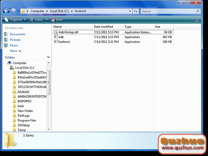Screen dimensions: 208x156
Task: Click the Burn disc icon
Action: [x=53, y=20]
